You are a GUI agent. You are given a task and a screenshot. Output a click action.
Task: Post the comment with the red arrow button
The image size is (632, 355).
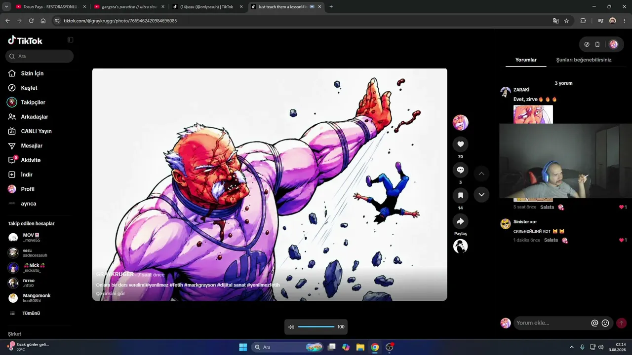622,323
